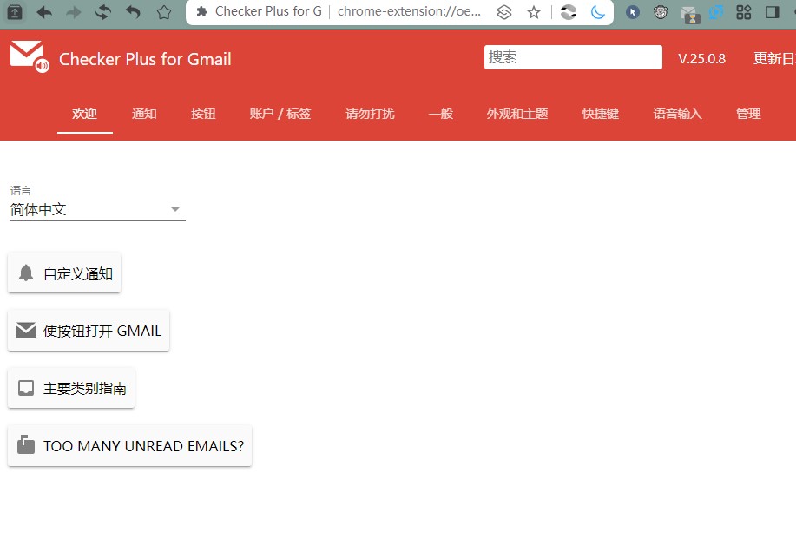Open the extensions grid icon
This screenshot has height=552, width=796.
(x=744, y=12)
